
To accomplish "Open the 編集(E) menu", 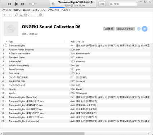I will click(x=17, y=10).
